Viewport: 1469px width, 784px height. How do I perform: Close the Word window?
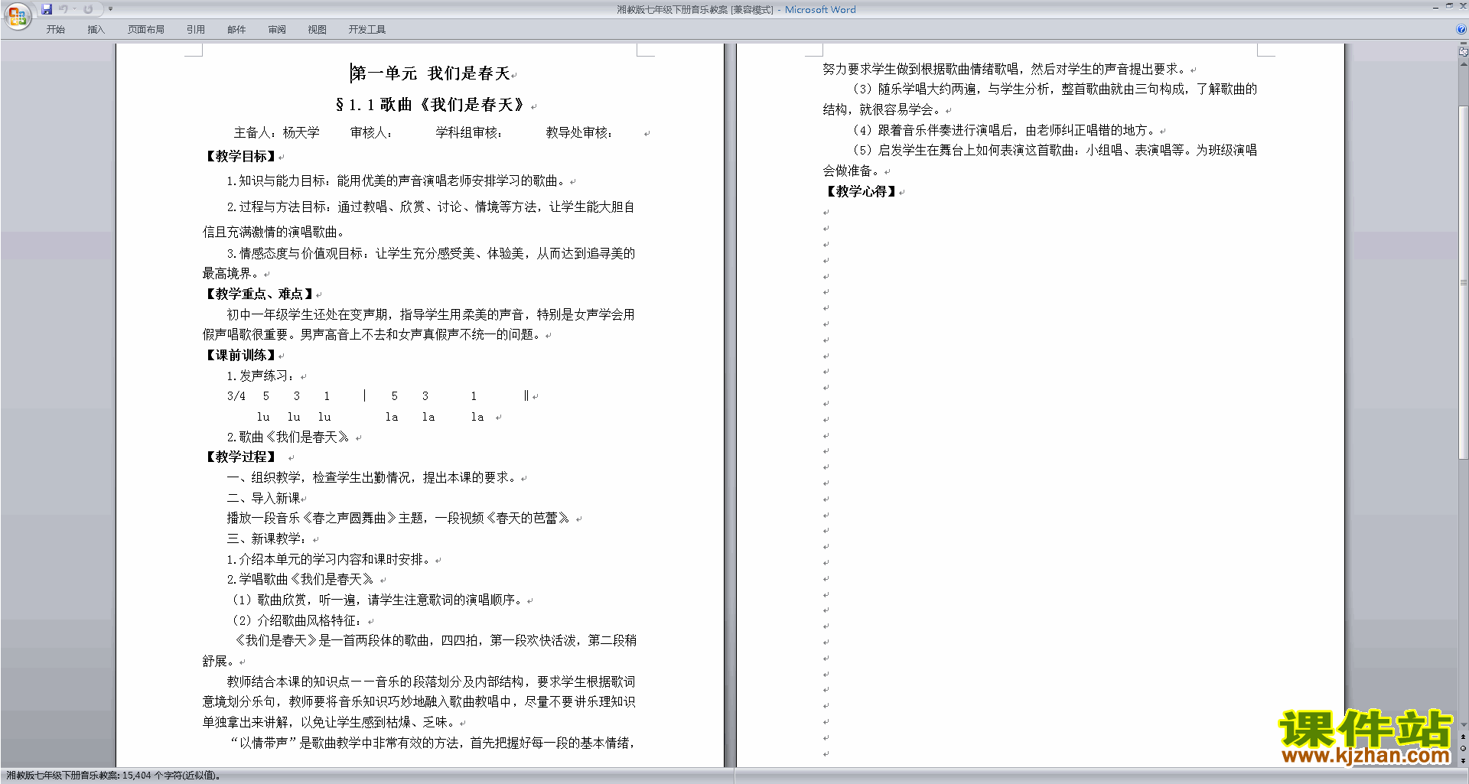click(1462, 6)
